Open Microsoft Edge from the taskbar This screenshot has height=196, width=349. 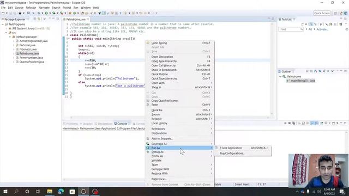point(61,192)
